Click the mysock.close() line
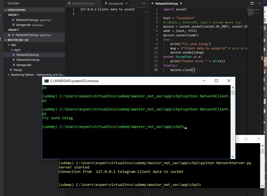Screen dimensions: 267x196 (183, 70)
